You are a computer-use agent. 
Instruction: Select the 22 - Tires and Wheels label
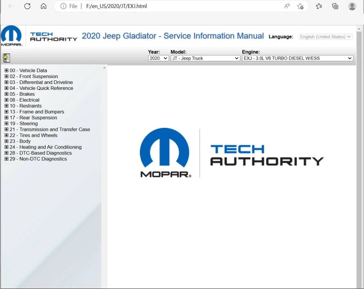click(34, 135)
